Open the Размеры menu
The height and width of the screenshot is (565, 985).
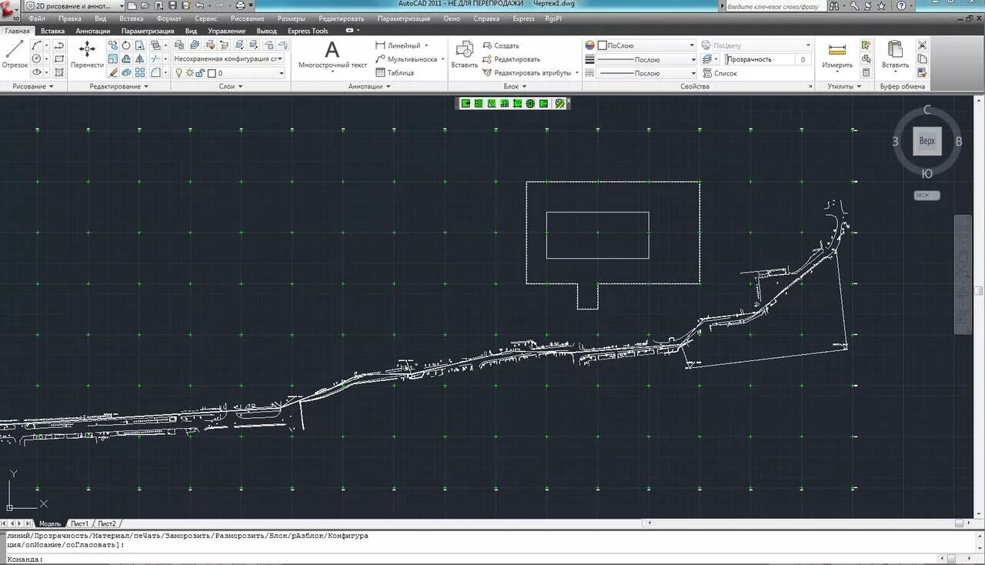click(291, 18)
